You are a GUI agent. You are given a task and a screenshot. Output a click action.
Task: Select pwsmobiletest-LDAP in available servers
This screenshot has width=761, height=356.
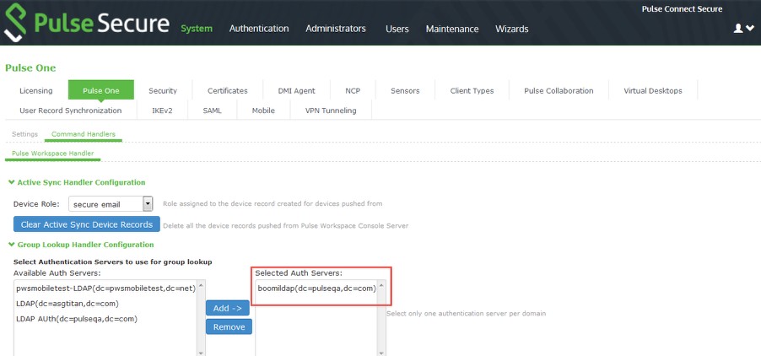105,289
